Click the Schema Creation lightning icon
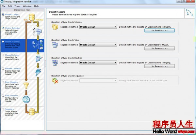 coord(38,73)
